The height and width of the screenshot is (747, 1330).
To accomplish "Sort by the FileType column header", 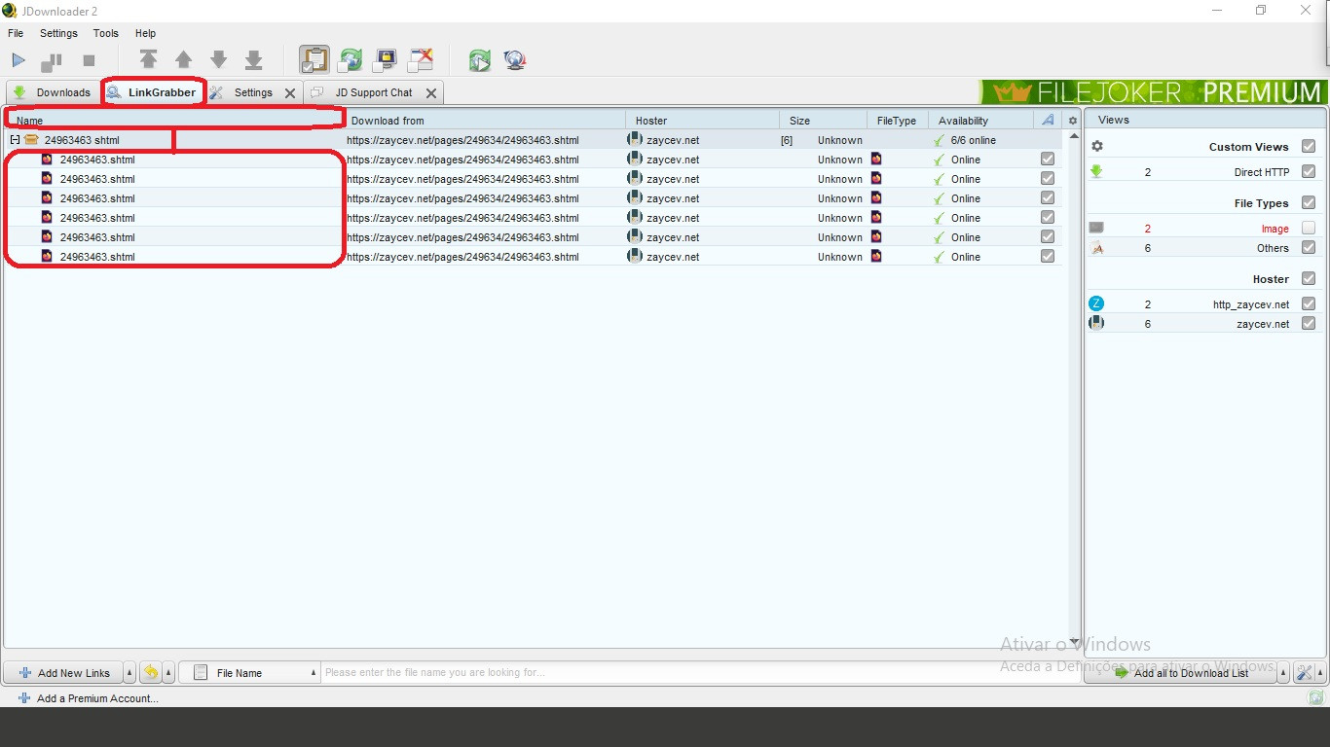I will (x=897, y=121).
